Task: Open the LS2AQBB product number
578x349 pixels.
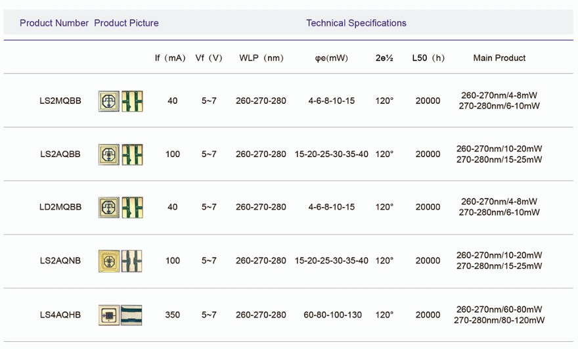Action: pyautogui.click(x=60, y=154)
